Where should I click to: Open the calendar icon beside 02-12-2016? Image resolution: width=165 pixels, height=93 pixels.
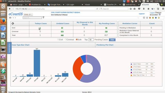click(160, 15)
